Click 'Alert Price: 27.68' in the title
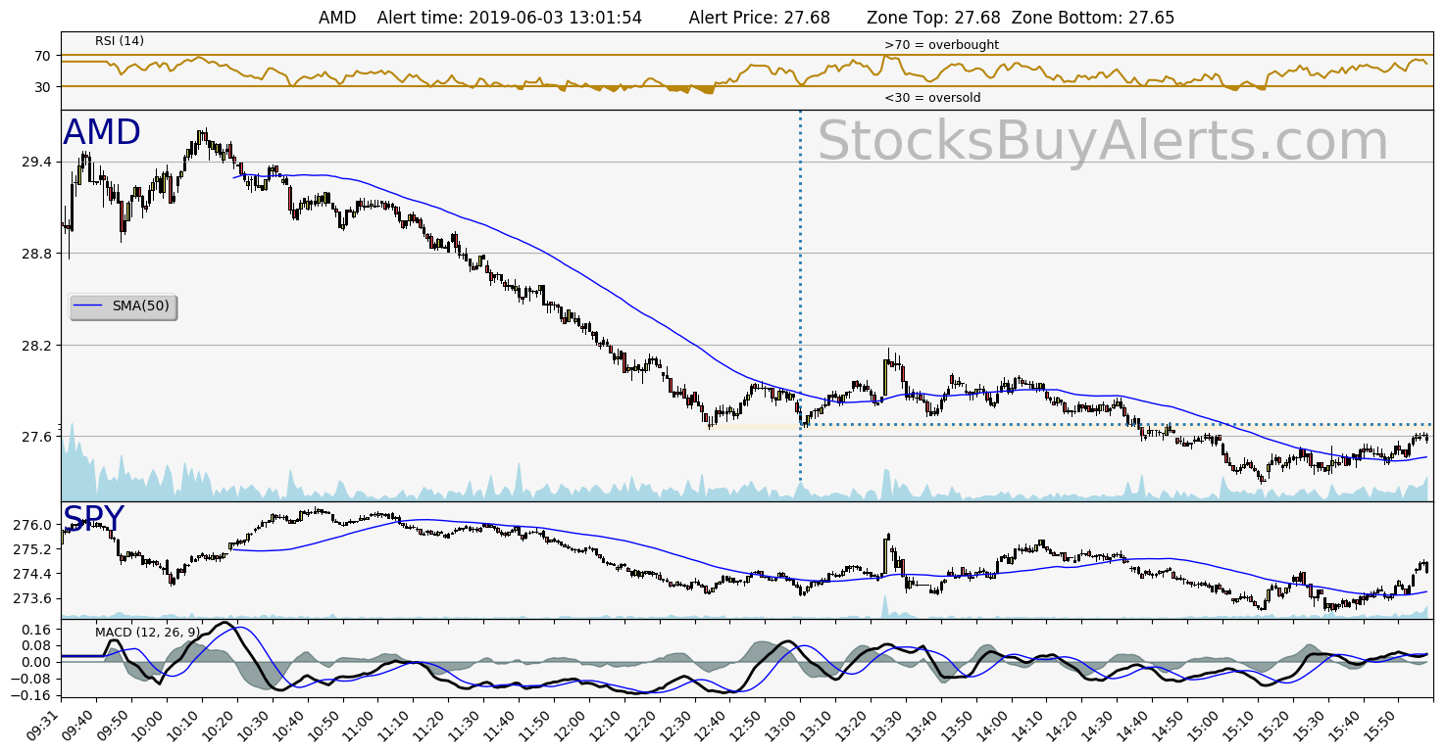 click(760, 18)
